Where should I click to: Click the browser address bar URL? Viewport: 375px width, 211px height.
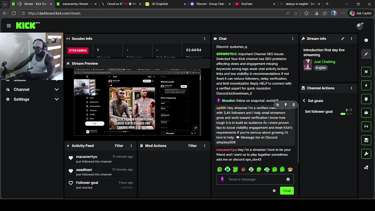point(54,13)
